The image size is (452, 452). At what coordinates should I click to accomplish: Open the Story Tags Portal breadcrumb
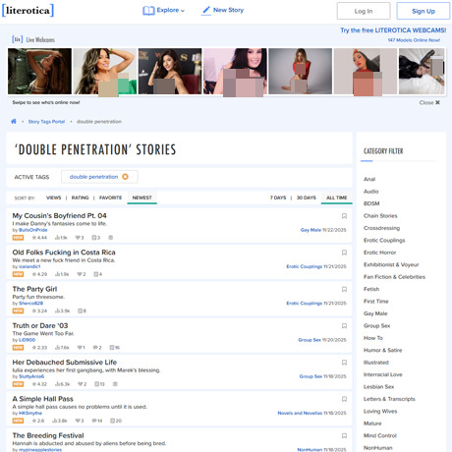click(x=46, y=122)
